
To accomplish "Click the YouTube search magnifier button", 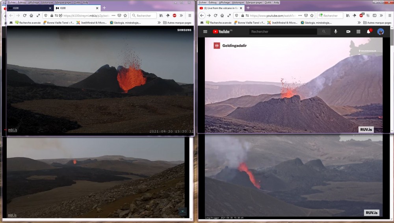I will (x=324, y=31).
